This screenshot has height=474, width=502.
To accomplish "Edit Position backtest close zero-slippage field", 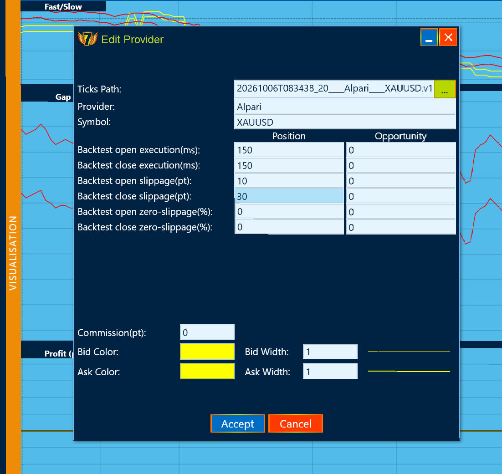I will (289, 227).
